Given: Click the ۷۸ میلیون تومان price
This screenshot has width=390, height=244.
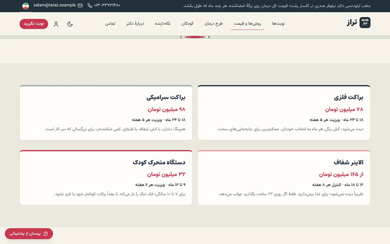Looking at the screenshot, I should click(344, 109).
